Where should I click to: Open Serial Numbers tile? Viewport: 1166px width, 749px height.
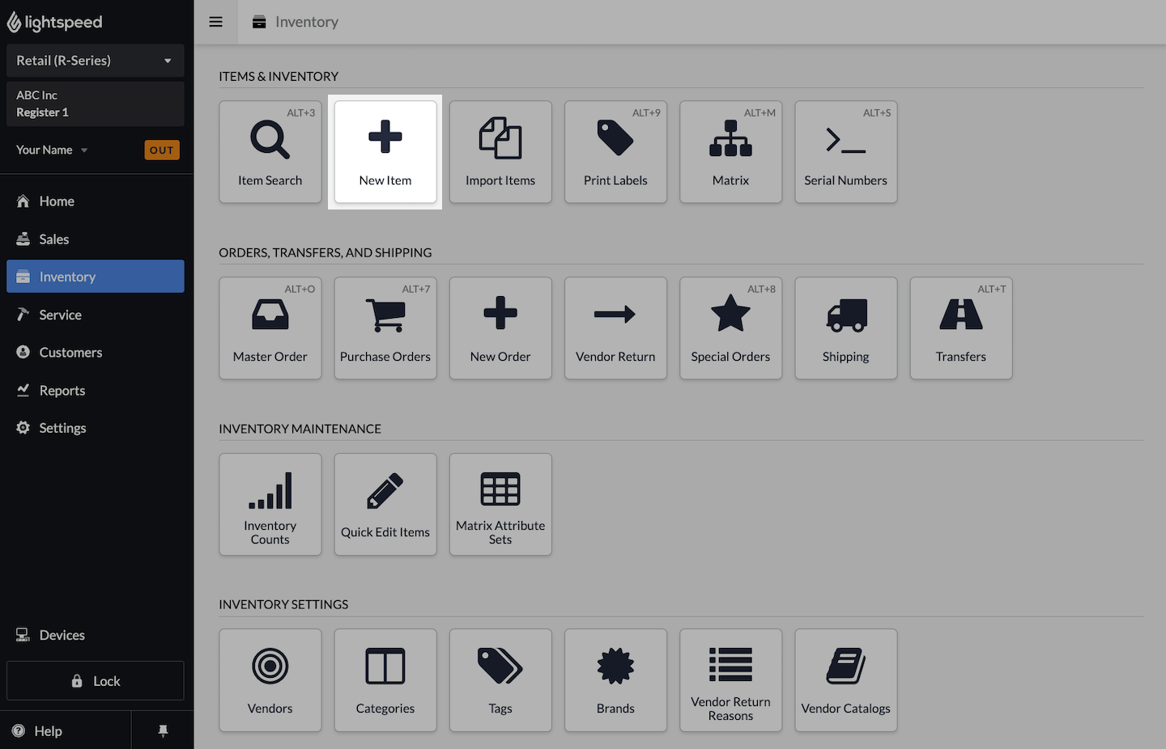(x=845, y=152)
